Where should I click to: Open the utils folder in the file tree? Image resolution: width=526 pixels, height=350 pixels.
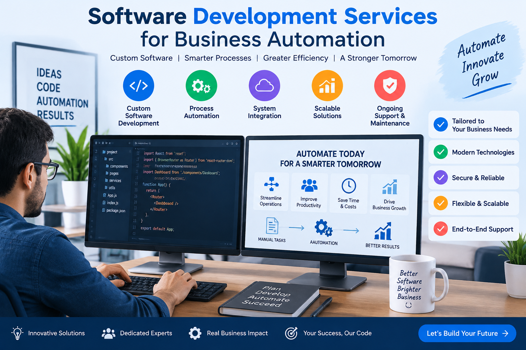tap(110, 188)
